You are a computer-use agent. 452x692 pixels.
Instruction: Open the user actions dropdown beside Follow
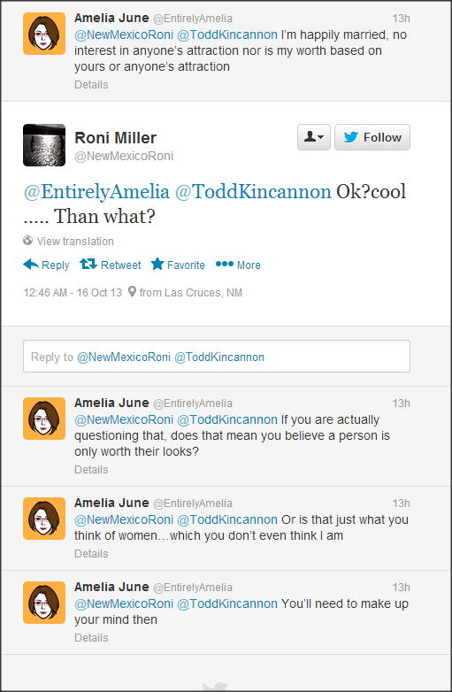tap(314, 137)
